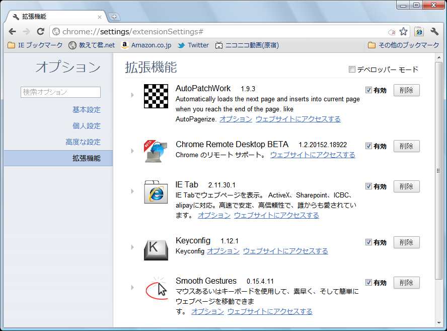Viewport: 447px width, 331px height.
Task: Click the Chrome Remote Desktop BETA icon
Action: tap(156, 151)
